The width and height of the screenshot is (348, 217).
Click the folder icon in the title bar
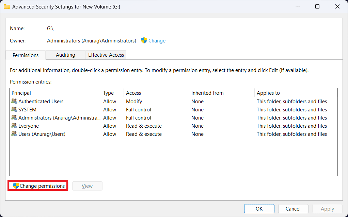pos(7,6)
